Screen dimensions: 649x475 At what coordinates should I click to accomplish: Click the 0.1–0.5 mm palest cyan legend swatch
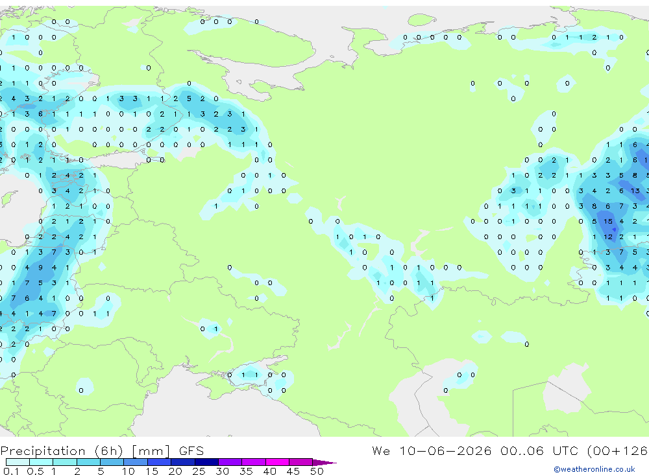tap(18, 462)
